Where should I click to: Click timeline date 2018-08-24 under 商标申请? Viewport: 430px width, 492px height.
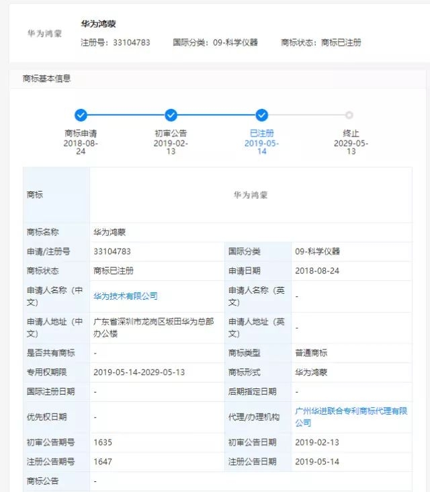[x=81, y=147]
